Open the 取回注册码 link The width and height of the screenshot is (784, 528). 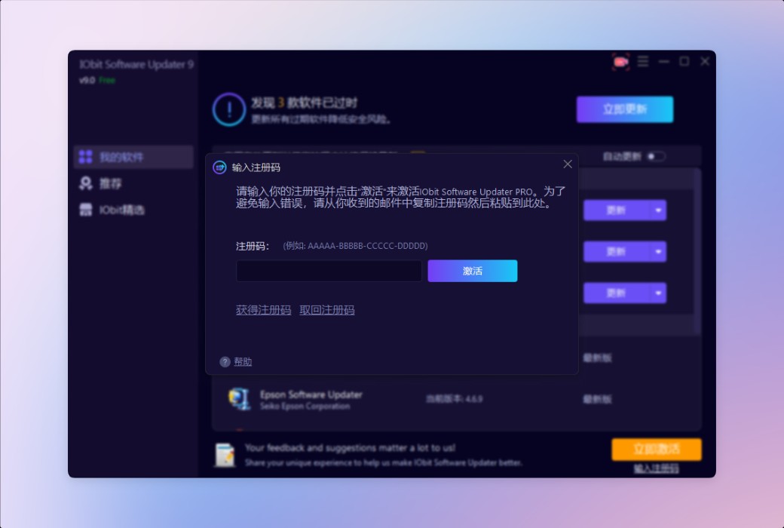point(327,310)
